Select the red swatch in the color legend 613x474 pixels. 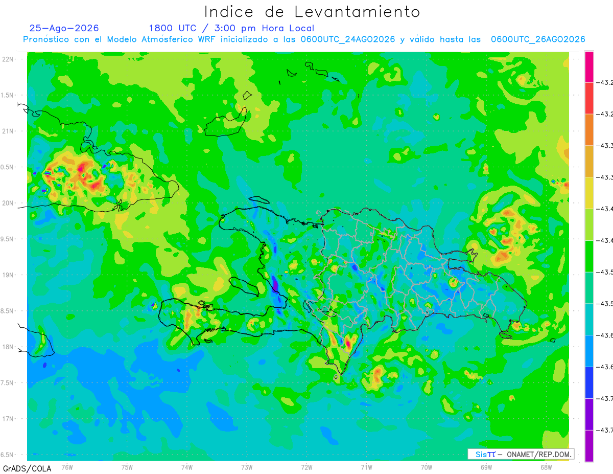(589, 98)
